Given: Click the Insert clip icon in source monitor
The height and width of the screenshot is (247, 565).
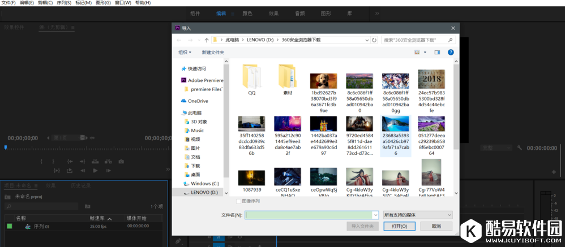Looking at the screenshot, I should (x=95, y=162).
